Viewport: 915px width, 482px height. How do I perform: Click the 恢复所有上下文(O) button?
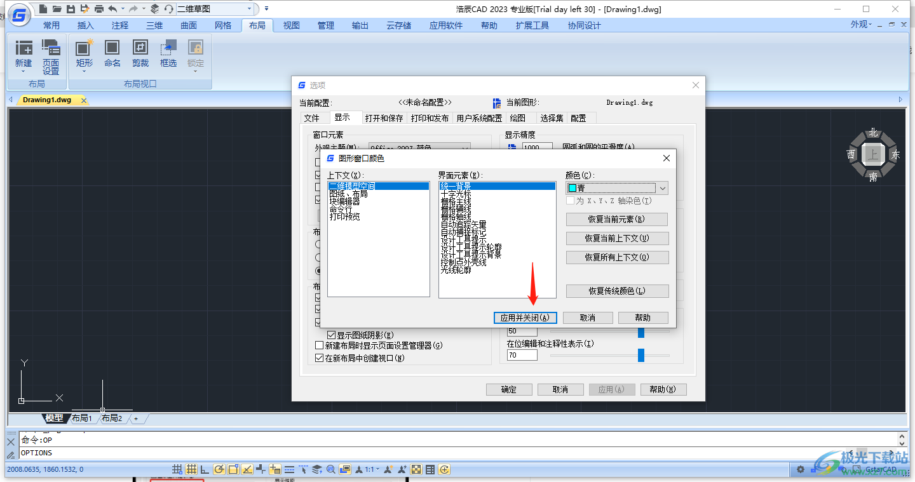[x=617, y=257]
